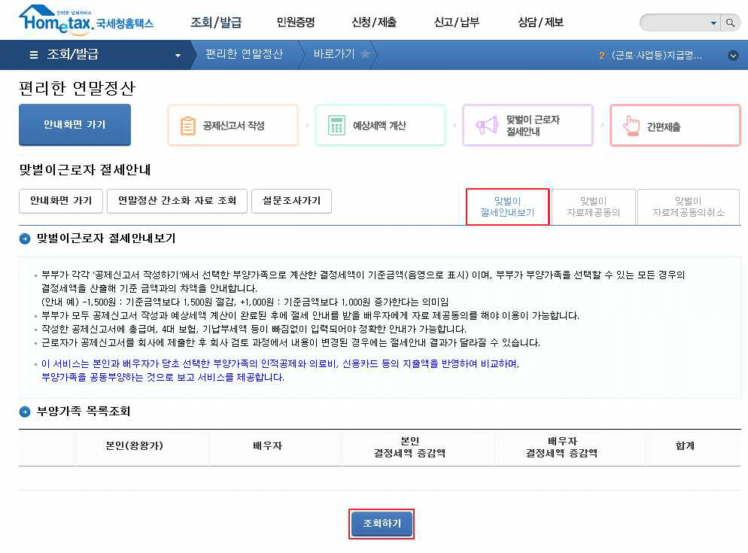Image resolution: width=748 pixels, height=553 pixels.
Task: Click the megaphone icon for 맞벌이 근로자 절세안내
Action: coord(486,125)
